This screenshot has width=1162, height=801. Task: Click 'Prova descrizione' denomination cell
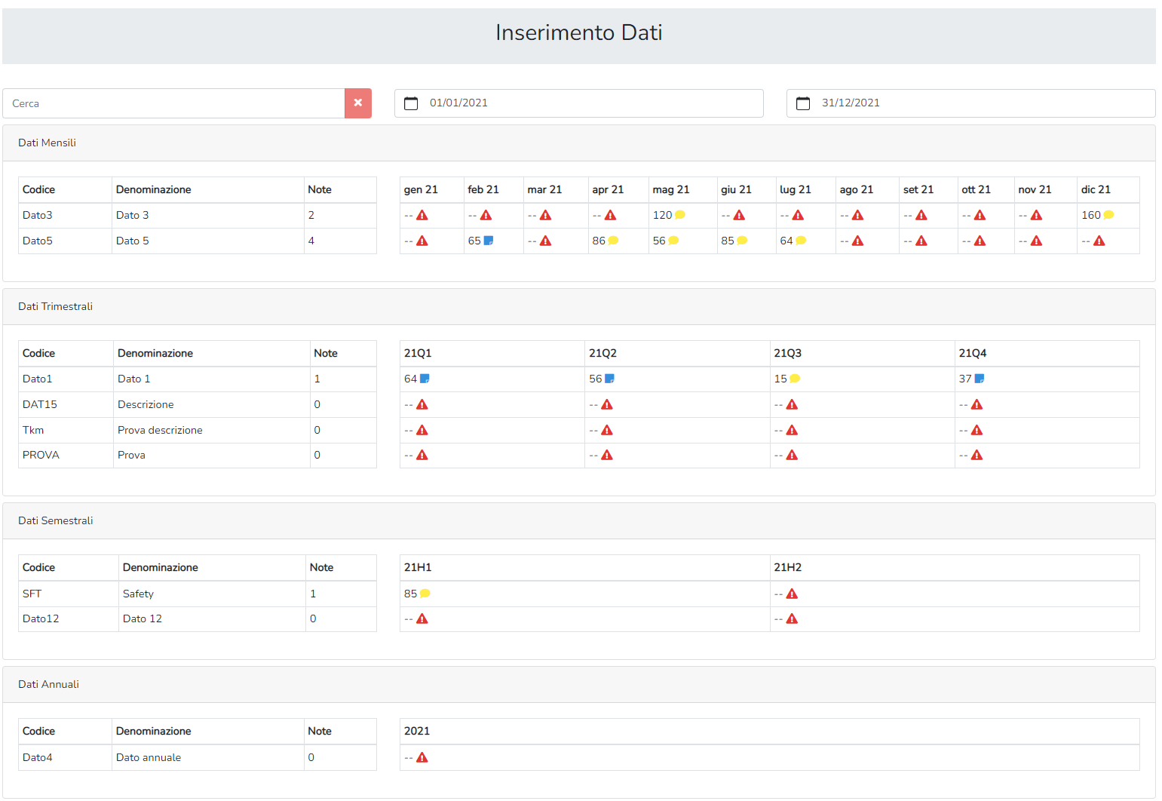click(212, 431)
